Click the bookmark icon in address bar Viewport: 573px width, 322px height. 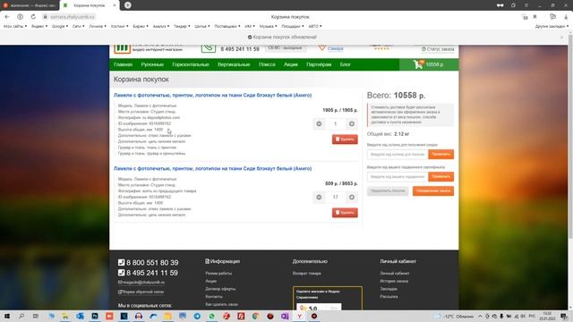coord(535,17)
